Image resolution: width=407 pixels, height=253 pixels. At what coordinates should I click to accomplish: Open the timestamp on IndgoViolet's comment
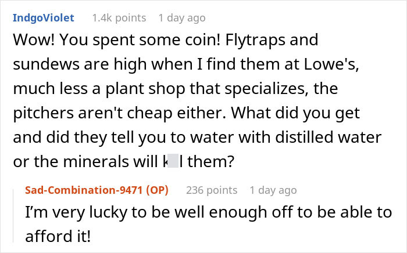(182, 18)
